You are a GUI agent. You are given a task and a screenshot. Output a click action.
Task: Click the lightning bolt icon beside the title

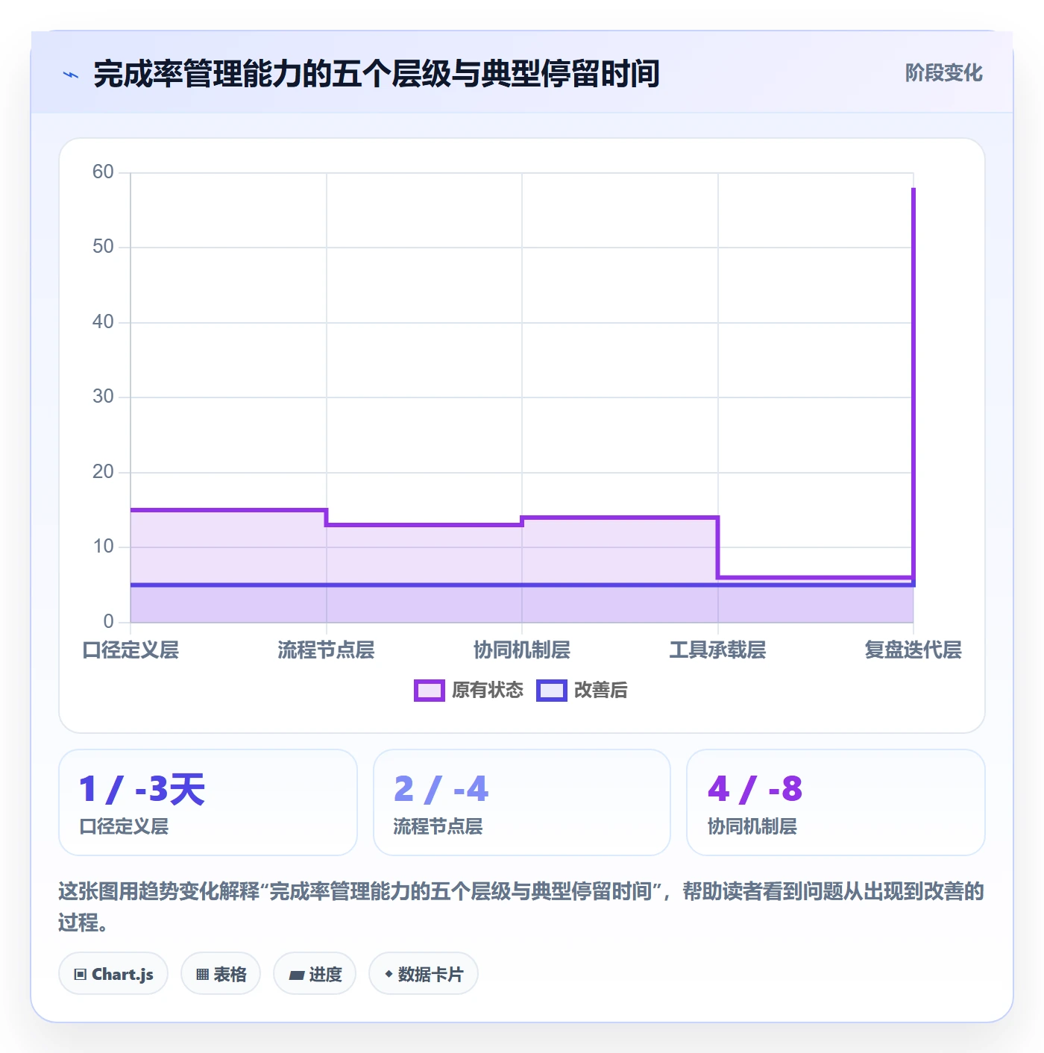71,75
